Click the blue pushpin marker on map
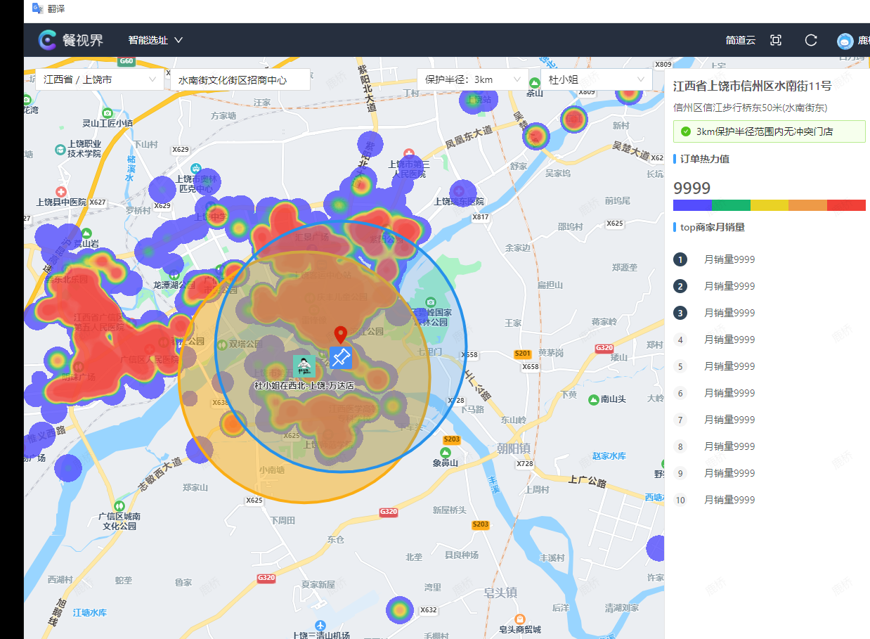The width and height of the screenshot is (870, 639). tap(341, 358)
